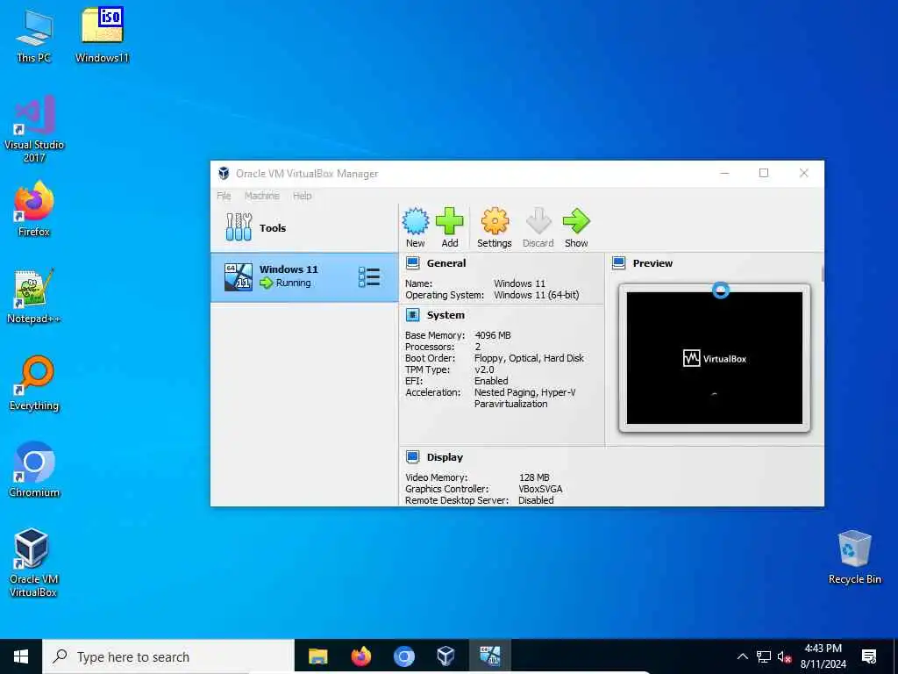
Task: Click the Preview section header icon
Action: point(618,263)
